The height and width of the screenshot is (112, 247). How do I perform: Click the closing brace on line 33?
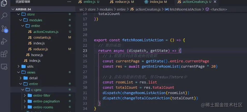click(x=99, y=103)
